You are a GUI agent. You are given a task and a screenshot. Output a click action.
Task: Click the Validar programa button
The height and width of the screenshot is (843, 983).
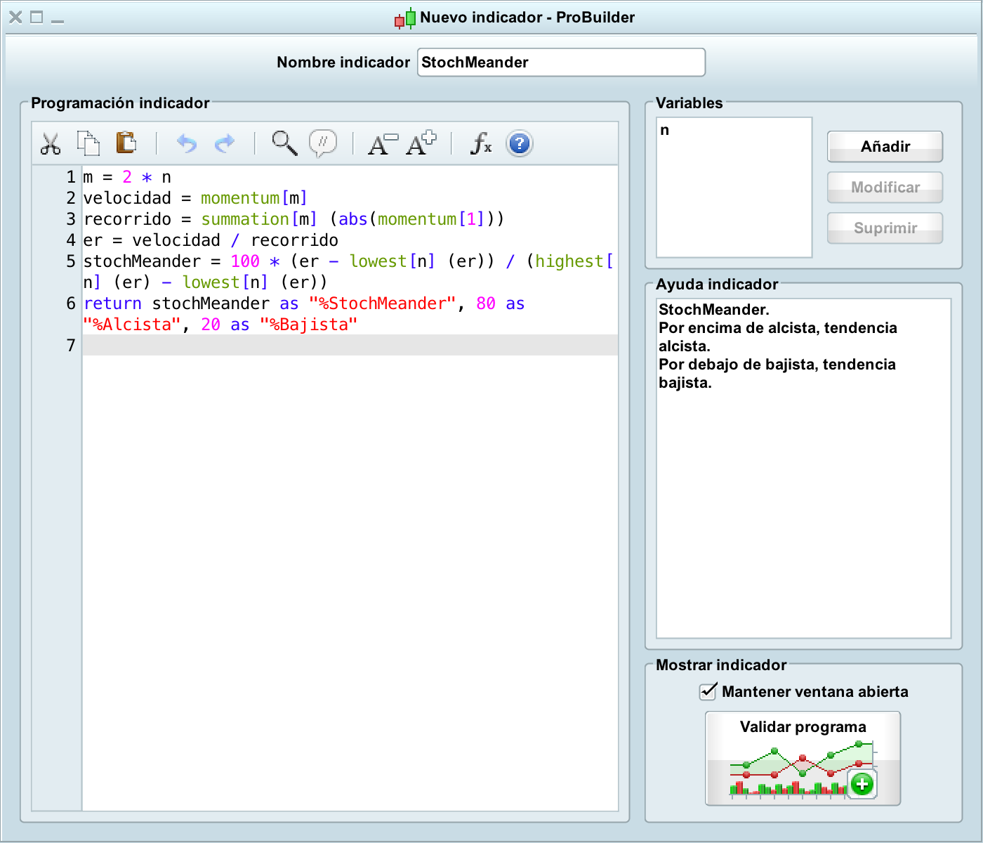point(803,759)
